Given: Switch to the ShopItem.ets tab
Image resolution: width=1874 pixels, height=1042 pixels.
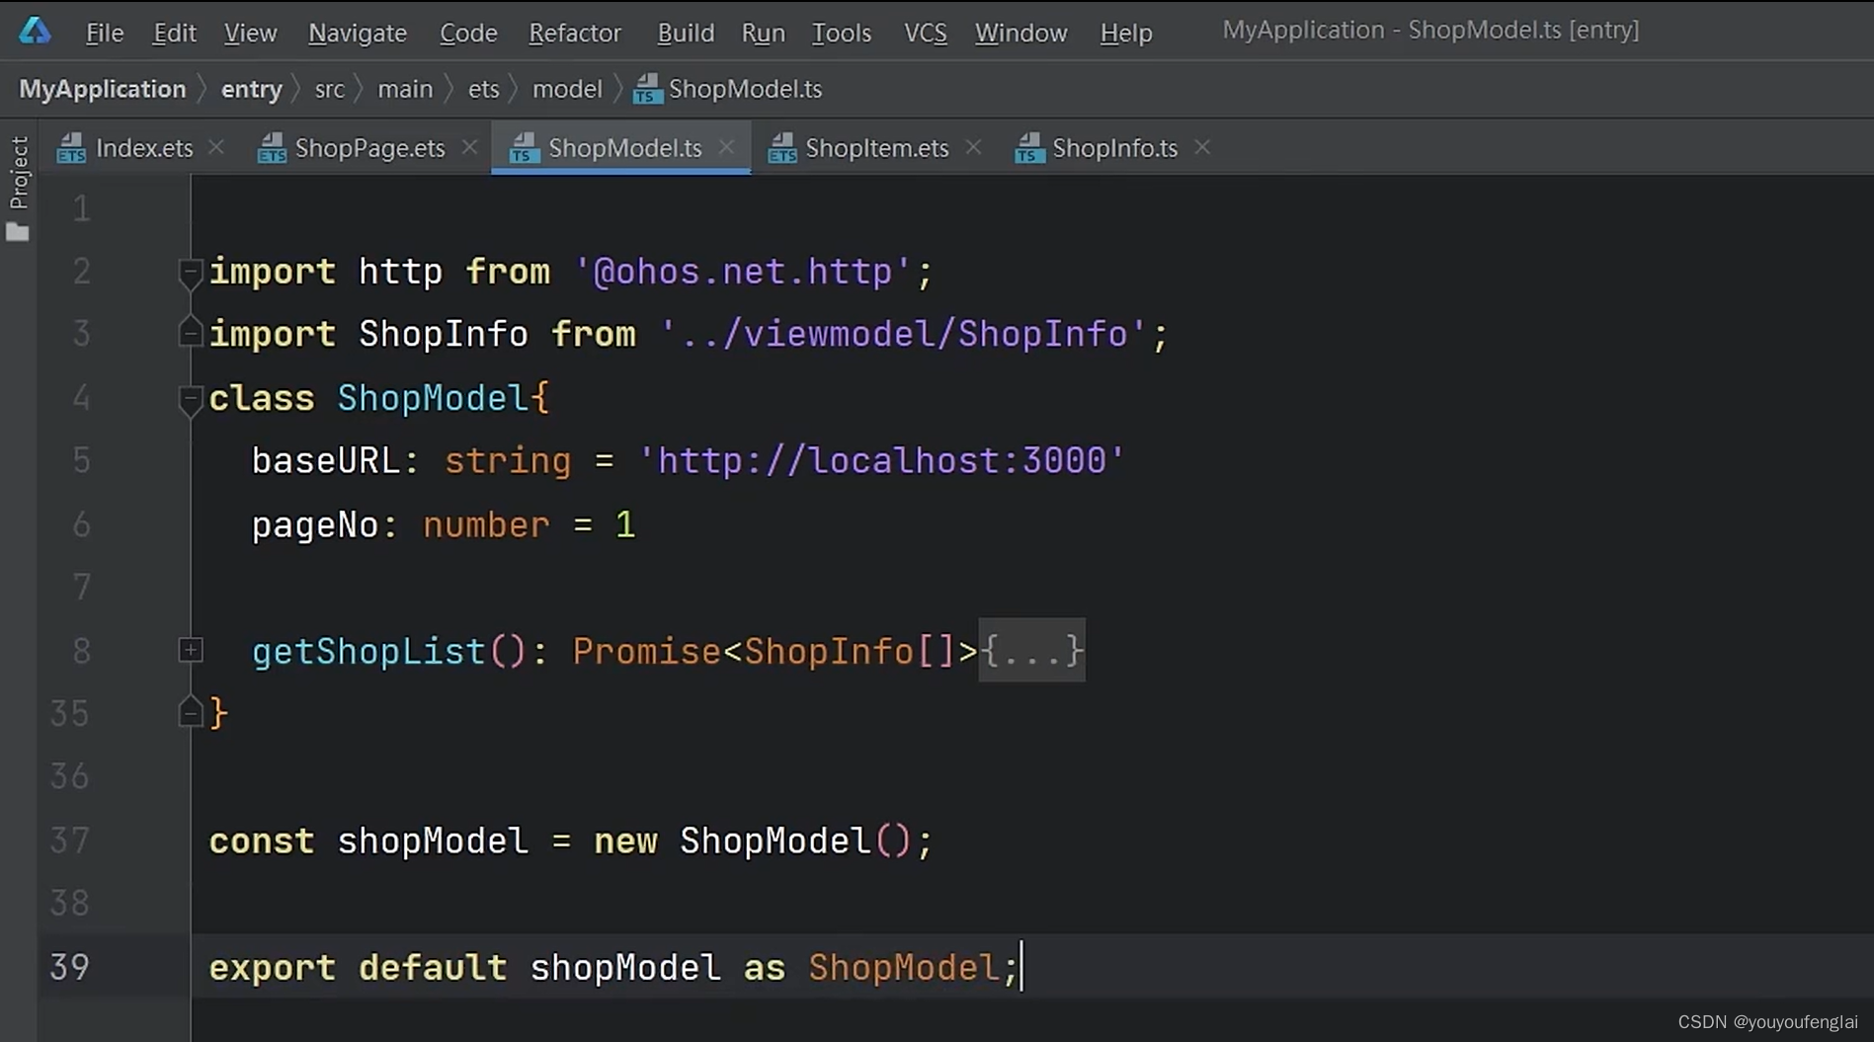Looking at the screenshot, I should click(877, 148).
